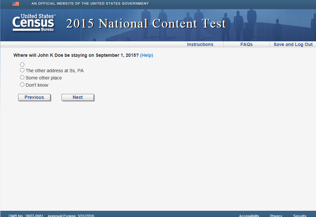Go back with the Previous button
Screen dimensions: 316x217
(x=34, y=97)
